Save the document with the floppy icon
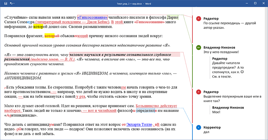The image size is (268, 140). coord(6,3)
